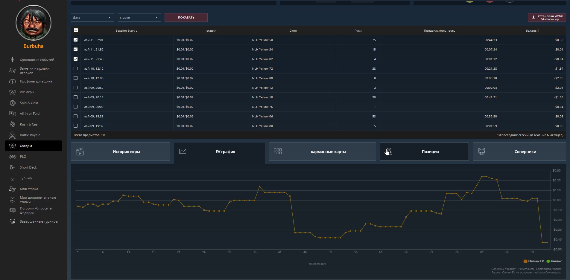Screen dimensions: 570x280
Task: Click the ПОКАЗАТЬ button
Action: click(x=186, y=17)
